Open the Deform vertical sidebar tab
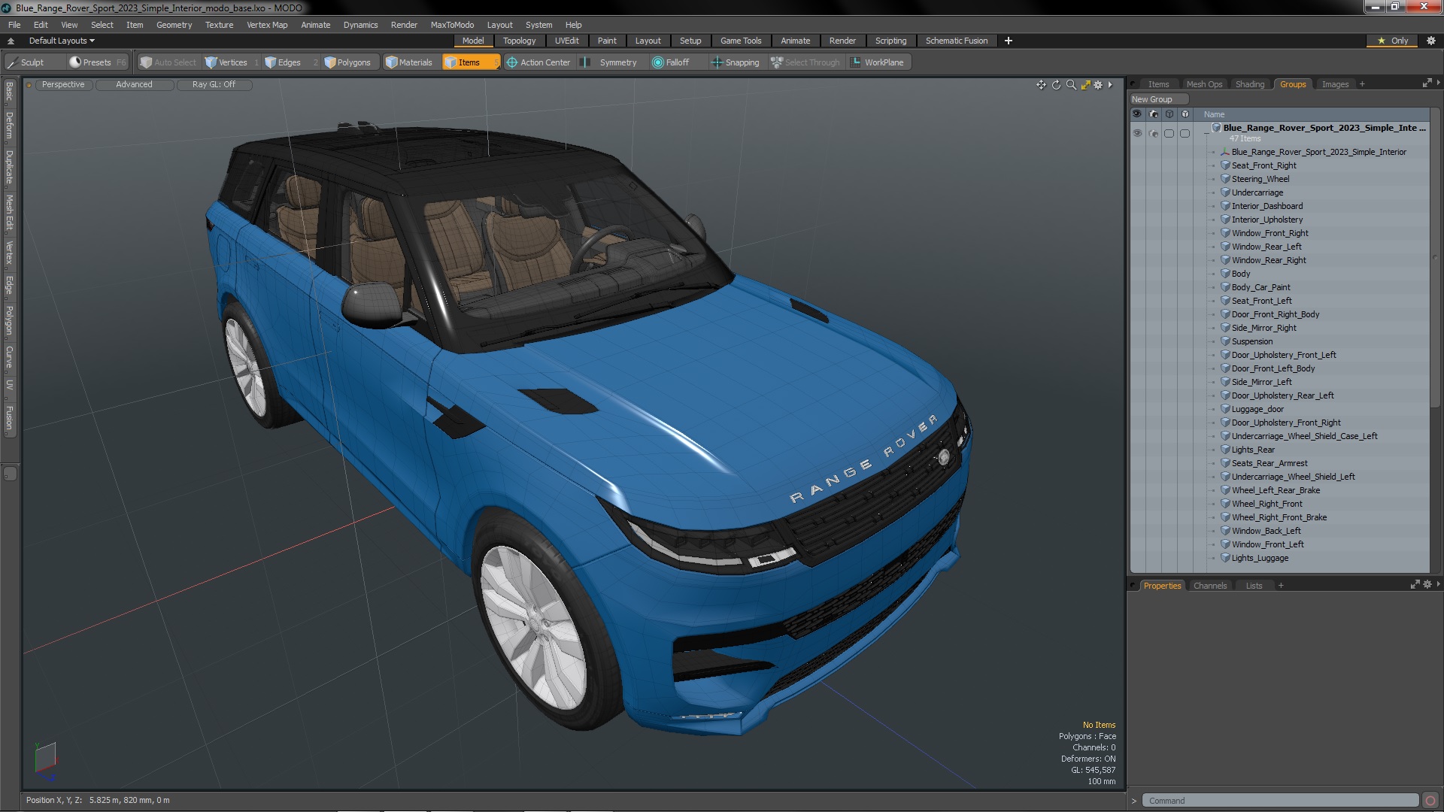The height and width of the screenshot is (812, 1444). 10,126
